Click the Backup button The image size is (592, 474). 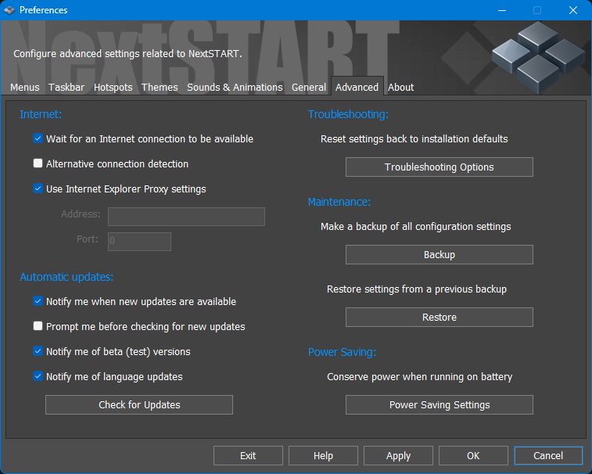coord(439,254)
